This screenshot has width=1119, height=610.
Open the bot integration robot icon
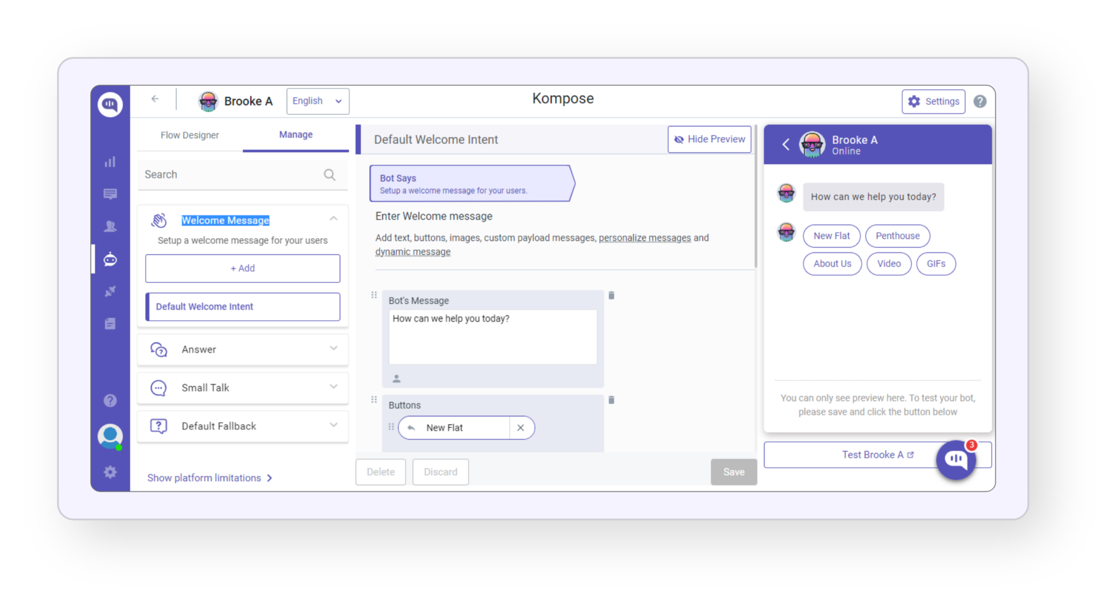click(x=110, y=260)
